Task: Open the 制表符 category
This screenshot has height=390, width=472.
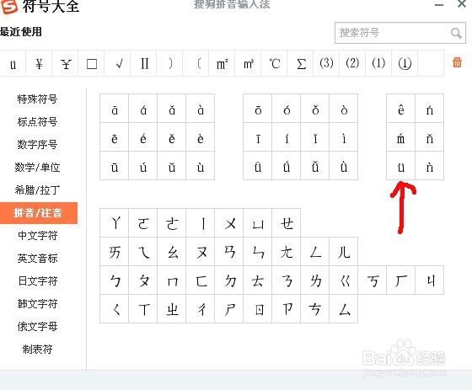Action: (x=37, y=350)
